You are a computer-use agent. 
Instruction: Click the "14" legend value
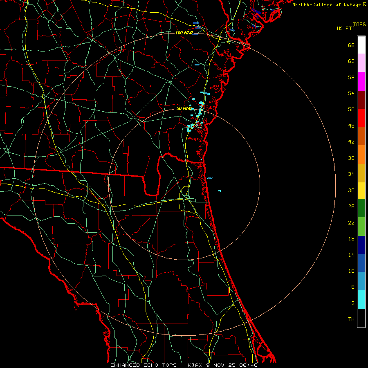click(351, 255)
